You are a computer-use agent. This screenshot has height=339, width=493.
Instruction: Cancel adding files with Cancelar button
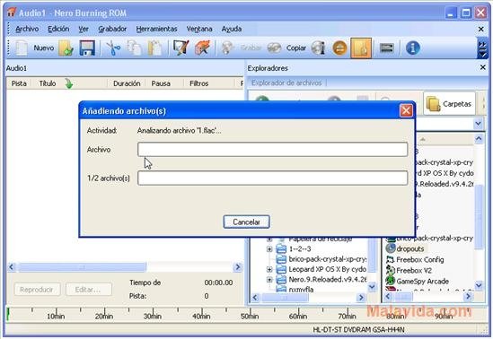[x=246, y=222]
